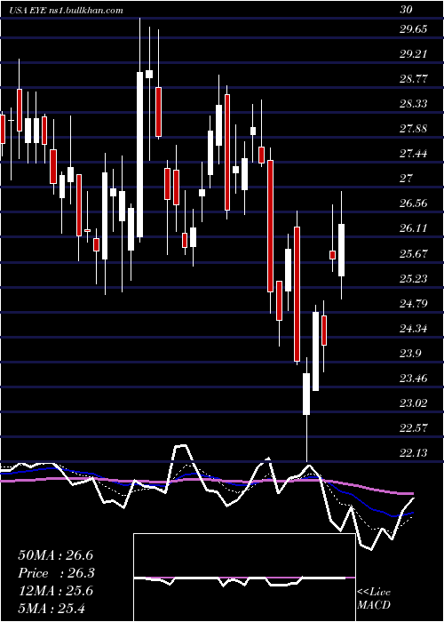Select the 23.46 price axis label
This screenshot has height=622, width=444.
coord(414,379)
